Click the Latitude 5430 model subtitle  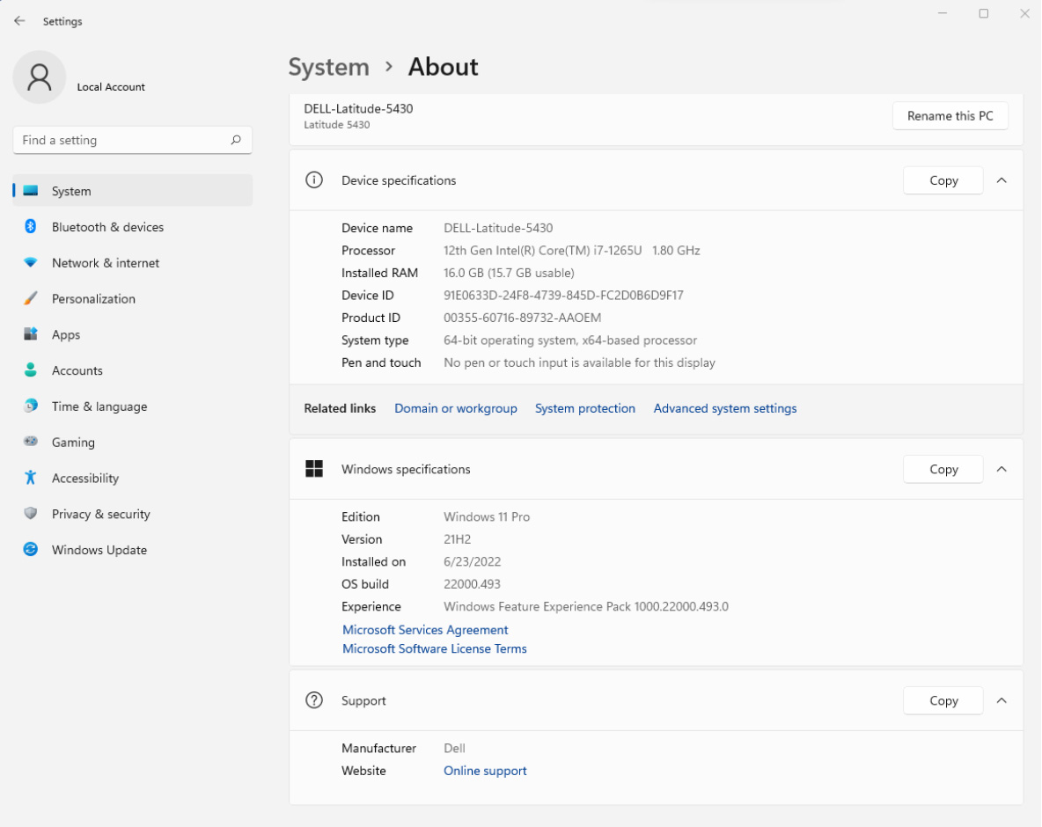[x=336, y=125]
